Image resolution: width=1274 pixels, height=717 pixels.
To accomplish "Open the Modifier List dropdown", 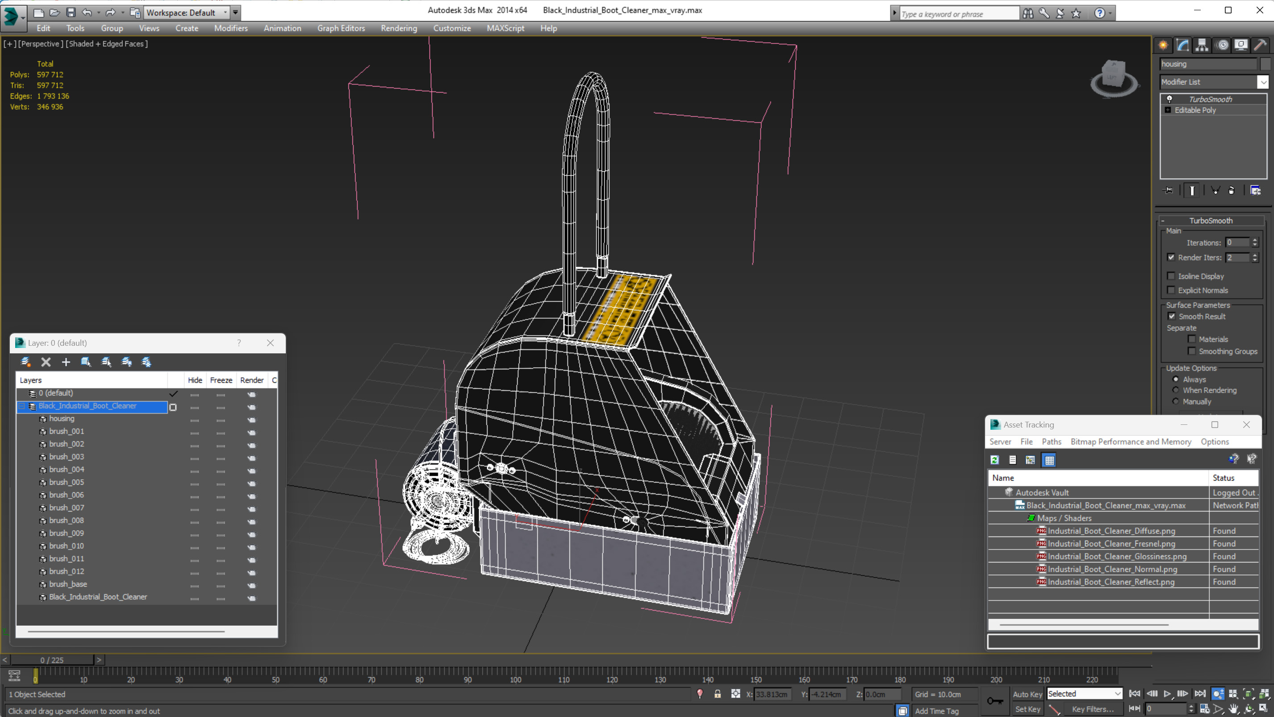I will tap(1263, 82).
